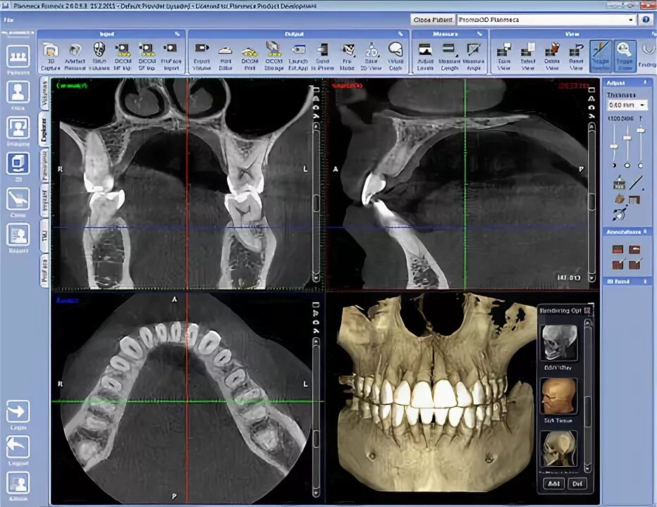The width and height of the screenshot is (657, 507).
Task: Adjust the brightness slider in Adjust panel
Action: [x=614, y=146]
